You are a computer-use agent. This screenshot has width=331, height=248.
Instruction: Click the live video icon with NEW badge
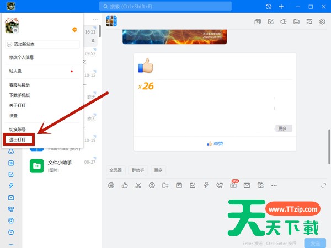click(233, 185)
